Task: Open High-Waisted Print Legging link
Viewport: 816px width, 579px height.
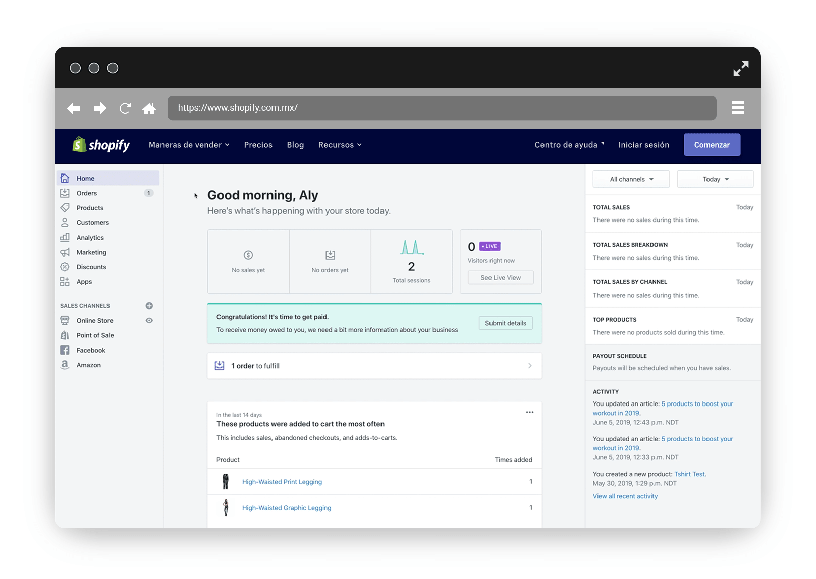Action: click(x=282, y=482)
